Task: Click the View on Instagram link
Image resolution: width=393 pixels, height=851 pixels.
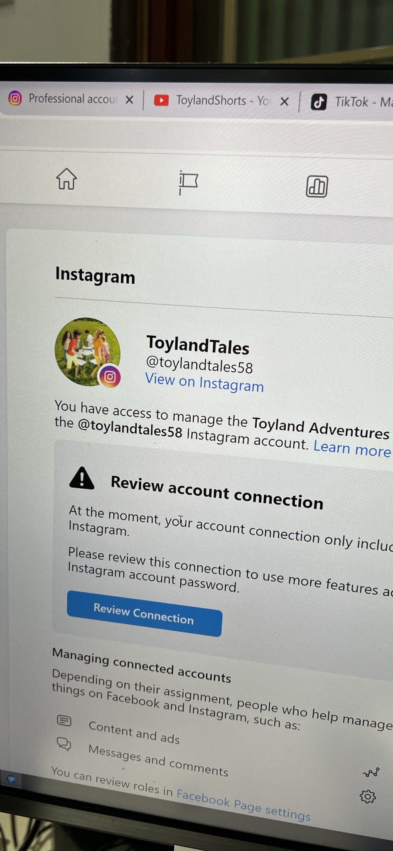Action: 204,383
